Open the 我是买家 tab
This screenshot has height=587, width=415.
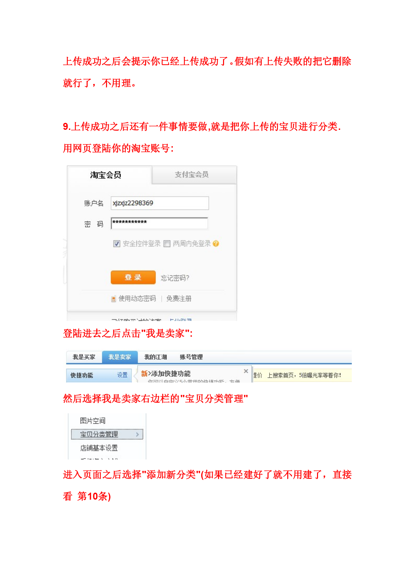coord(84,357)
